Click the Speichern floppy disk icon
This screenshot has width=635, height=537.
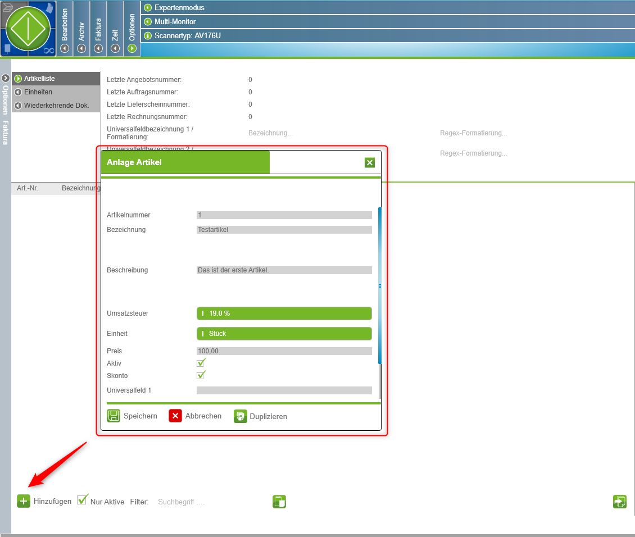coord(114,416)
